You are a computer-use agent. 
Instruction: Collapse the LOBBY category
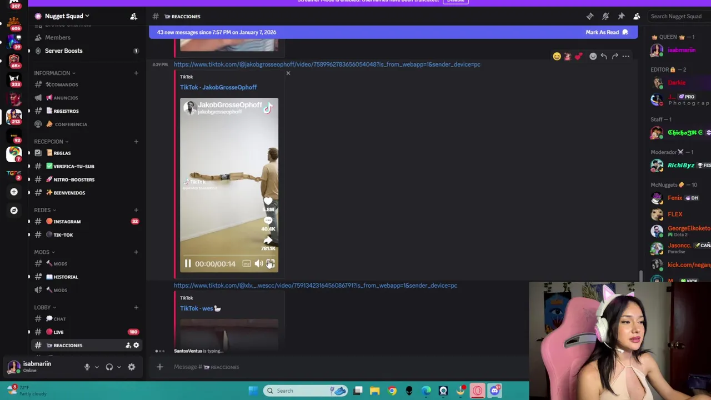coord(44,307)
